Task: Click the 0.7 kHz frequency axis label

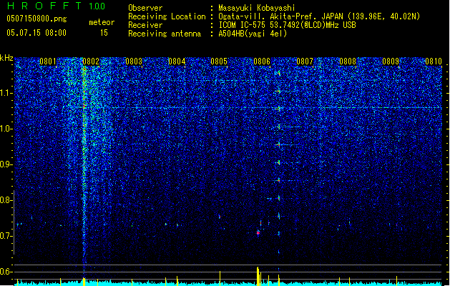Action: click(6, 236)
